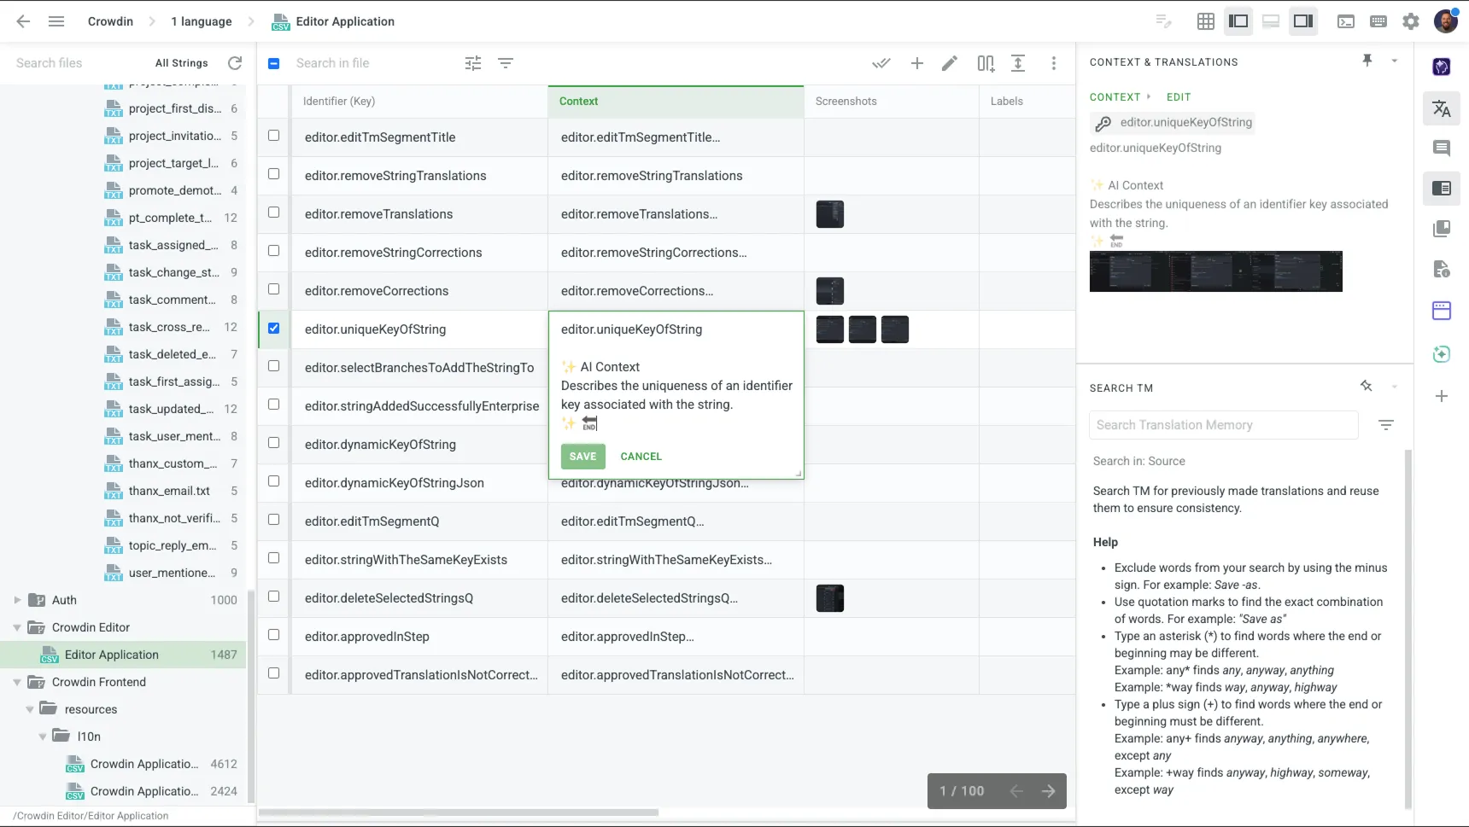View keyboard shortcuts icon
The width and height of the screenshot is (1469, 827).
[x=1378, y=21]
